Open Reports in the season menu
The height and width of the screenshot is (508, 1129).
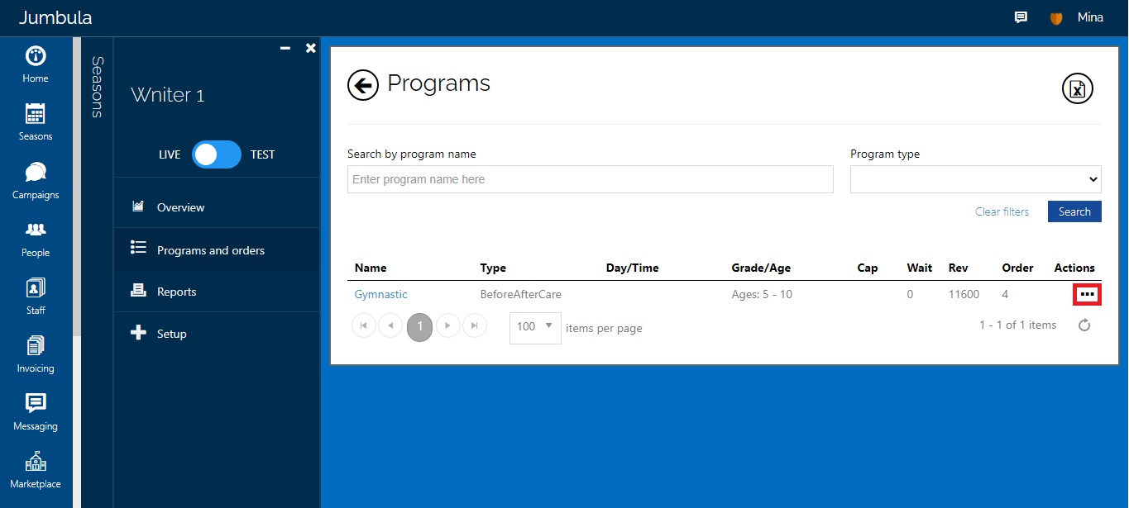216,292
